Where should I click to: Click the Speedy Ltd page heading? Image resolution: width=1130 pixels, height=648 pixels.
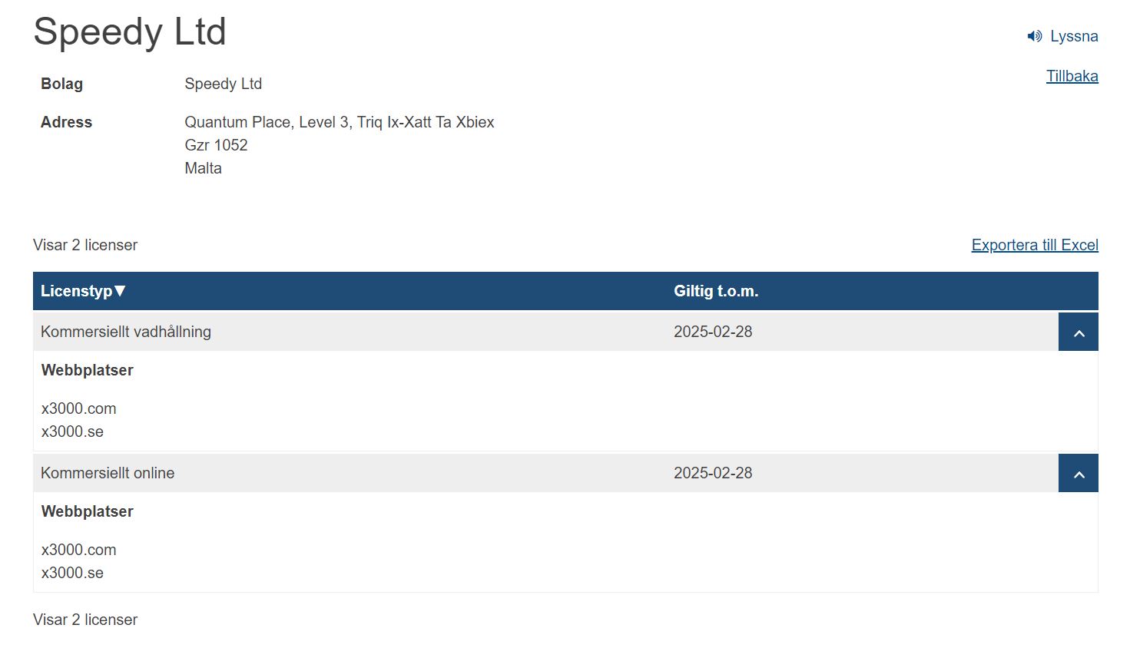tap(130, 32)
